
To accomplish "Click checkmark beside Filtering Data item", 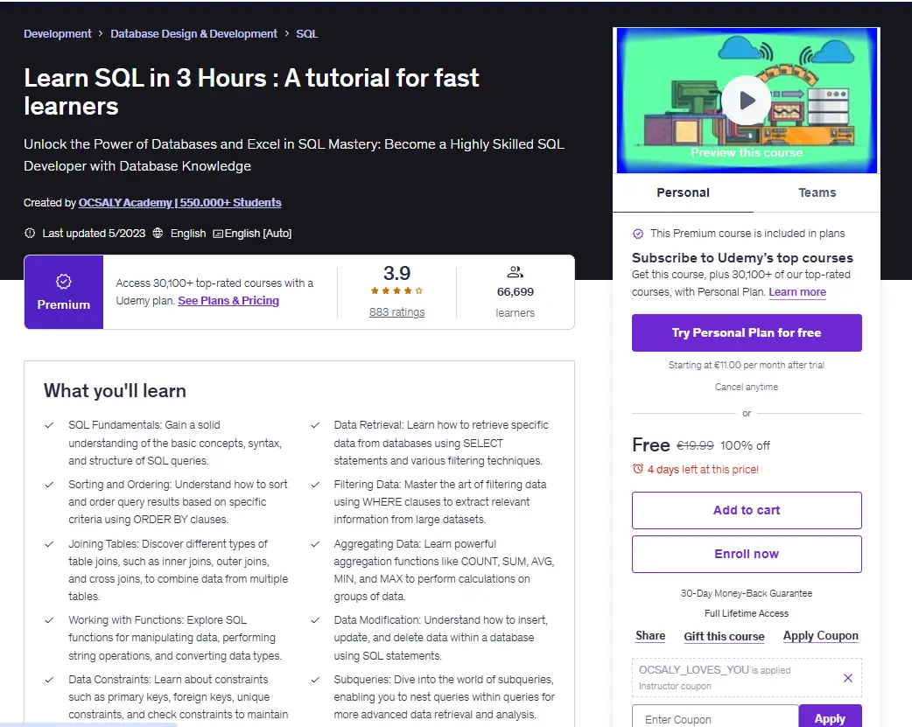I will pyautogui.click(x=315, y=485).
